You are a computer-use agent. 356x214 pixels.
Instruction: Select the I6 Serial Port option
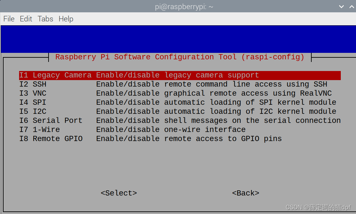coord(180,121)
